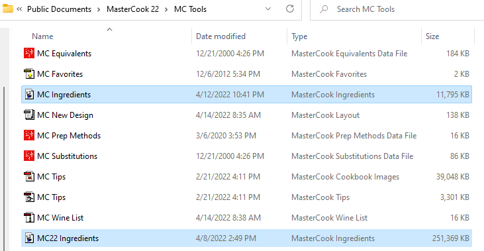Click the MasterCook Tips type file icon
484x251 pixels.
(x=29, y=197)
